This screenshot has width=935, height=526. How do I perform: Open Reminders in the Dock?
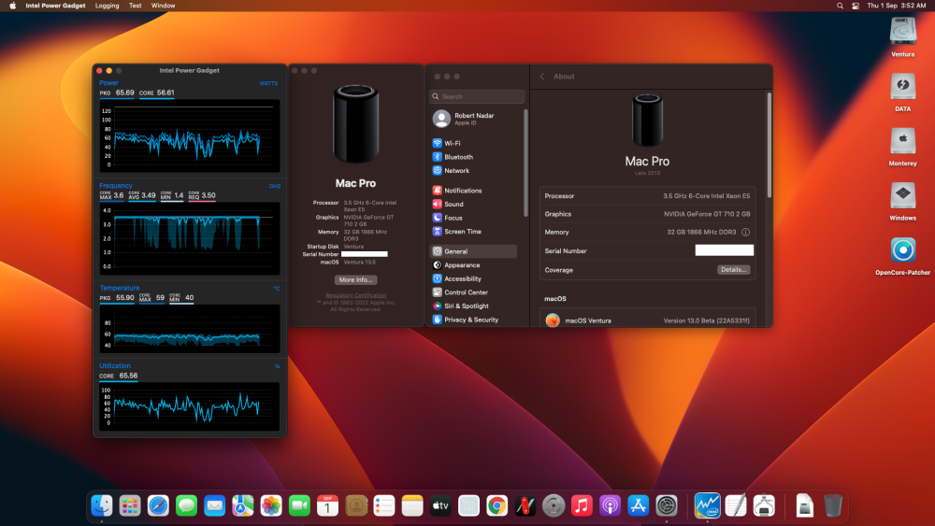[384, 505]
